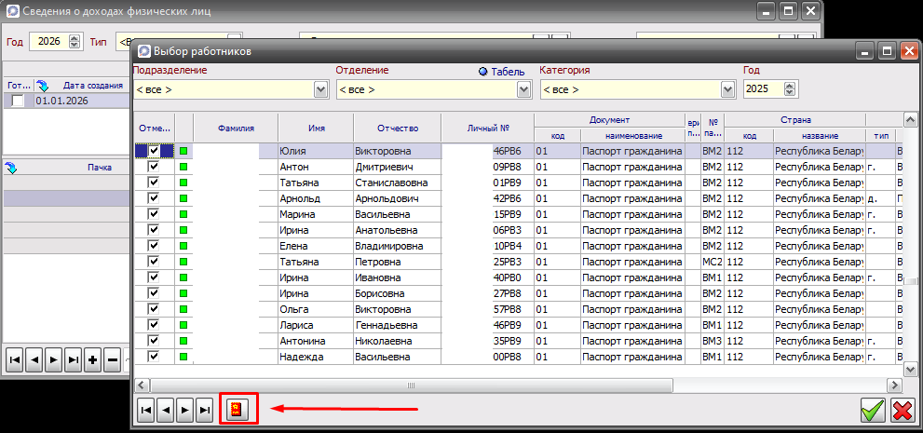Tick the Готово checkbox for 01.01.2026
The height and width of the screenshot is (433, 923).
pyautogui.click(x=18, y=101)
